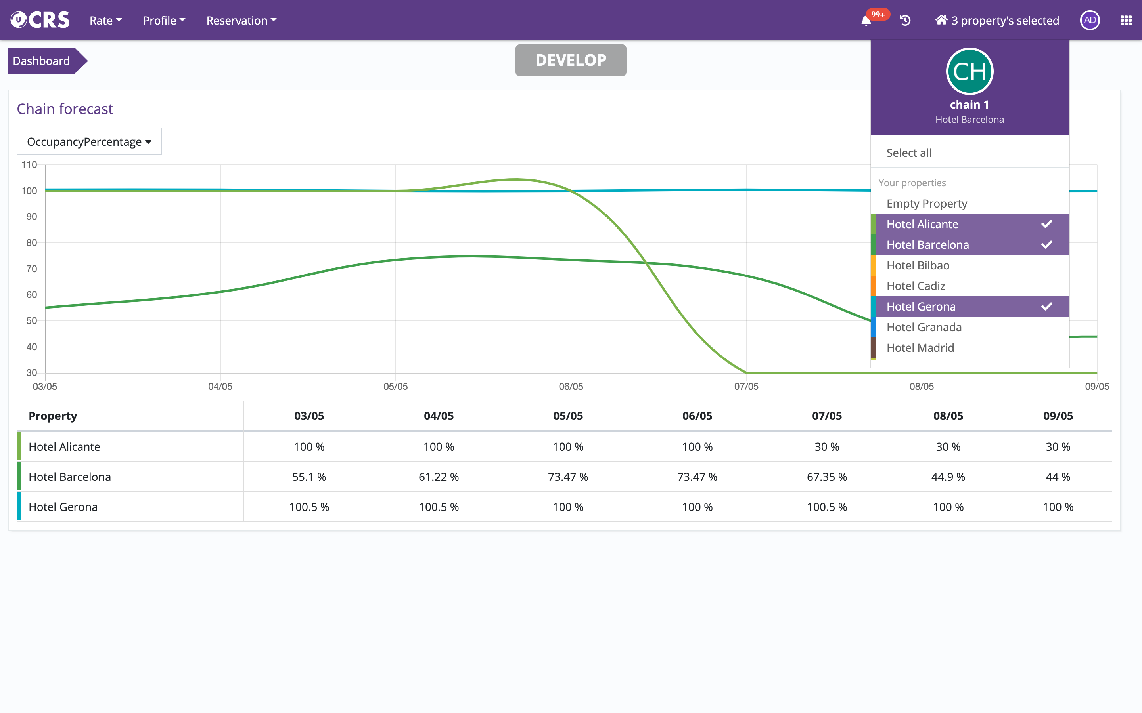The height and width of the screenshot is (713, 1142).
Task: Expand the Reservation menu
Action: click(241, 20)
